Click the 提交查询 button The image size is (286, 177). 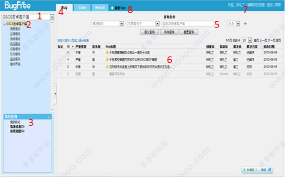tap(149, 32)
